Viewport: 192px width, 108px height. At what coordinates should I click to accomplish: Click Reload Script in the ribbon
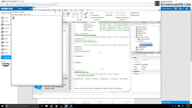(x=109, y=15)
